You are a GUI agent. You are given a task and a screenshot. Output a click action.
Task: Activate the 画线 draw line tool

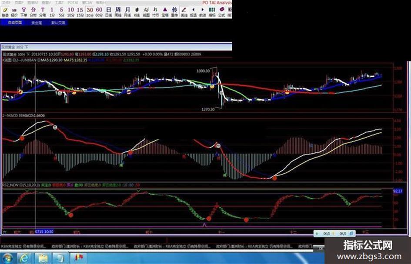184,11
